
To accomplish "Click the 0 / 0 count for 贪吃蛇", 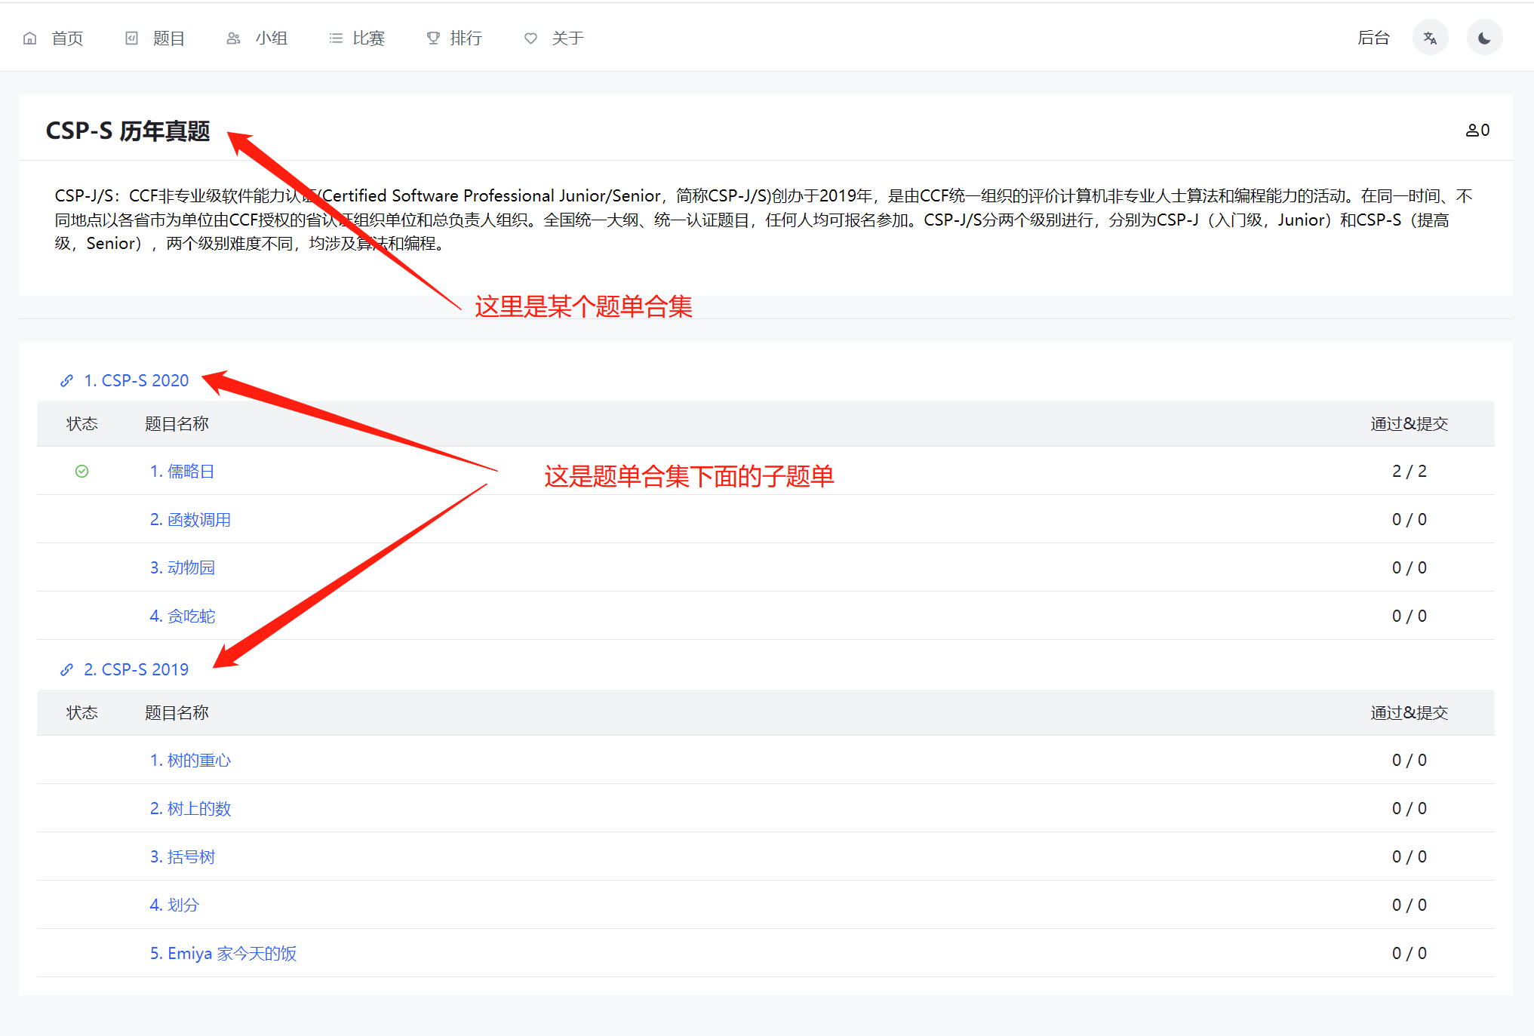I will 1409,616.
